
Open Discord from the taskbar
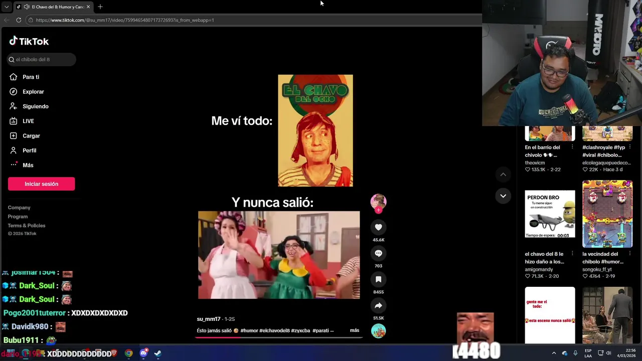[x=143, y=353]
